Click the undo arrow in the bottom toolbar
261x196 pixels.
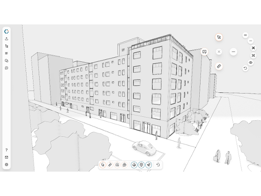[x=158, y=165]
